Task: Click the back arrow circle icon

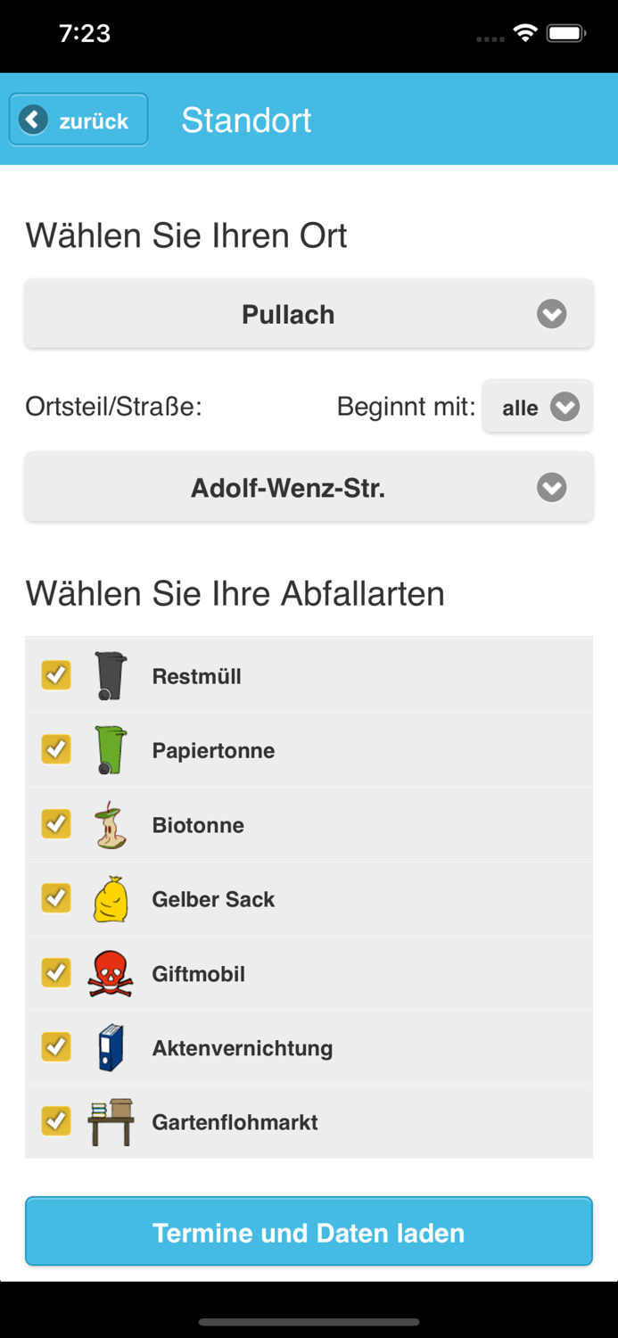Action: [32, 119]
